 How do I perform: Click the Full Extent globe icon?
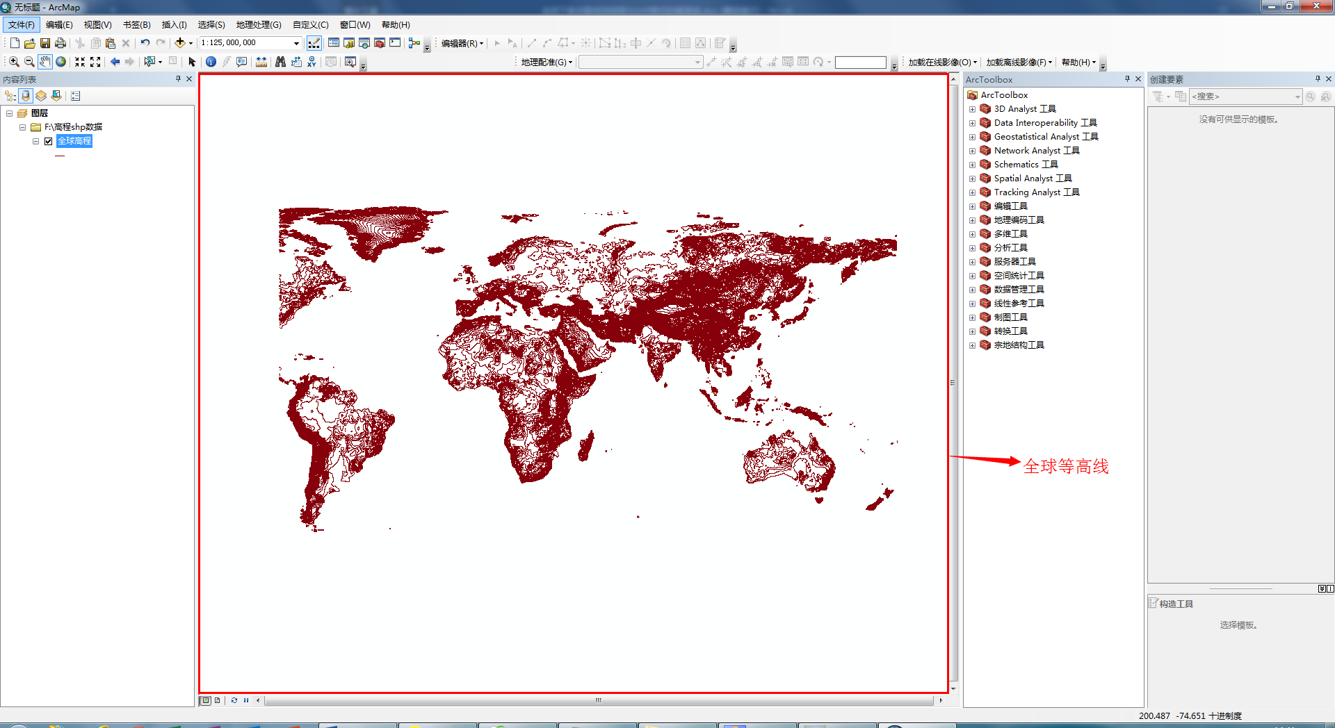(61, 62)
